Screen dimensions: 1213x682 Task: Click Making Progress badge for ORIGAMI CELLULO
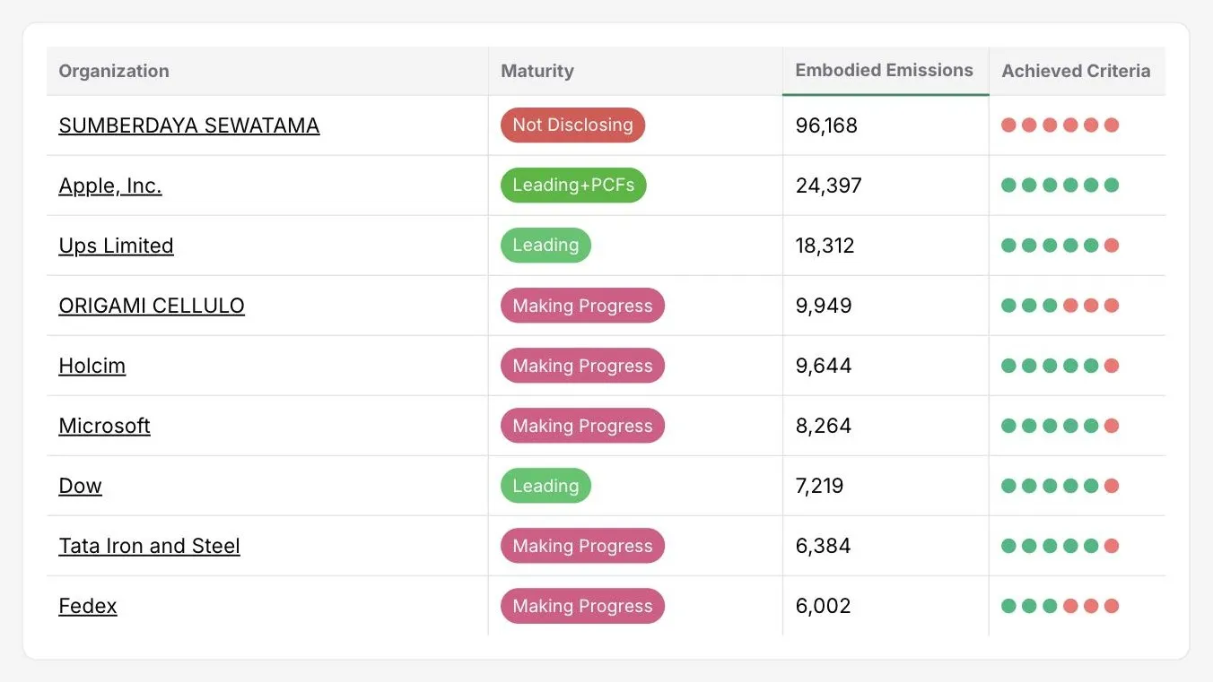(582, 306)
